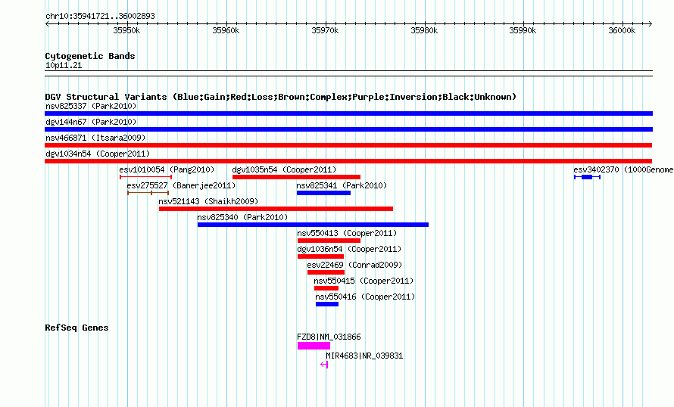Click the nsv550416 (Cooper2011) blue bar
This screenshot has width=674, height=407.
coord(327,304)
